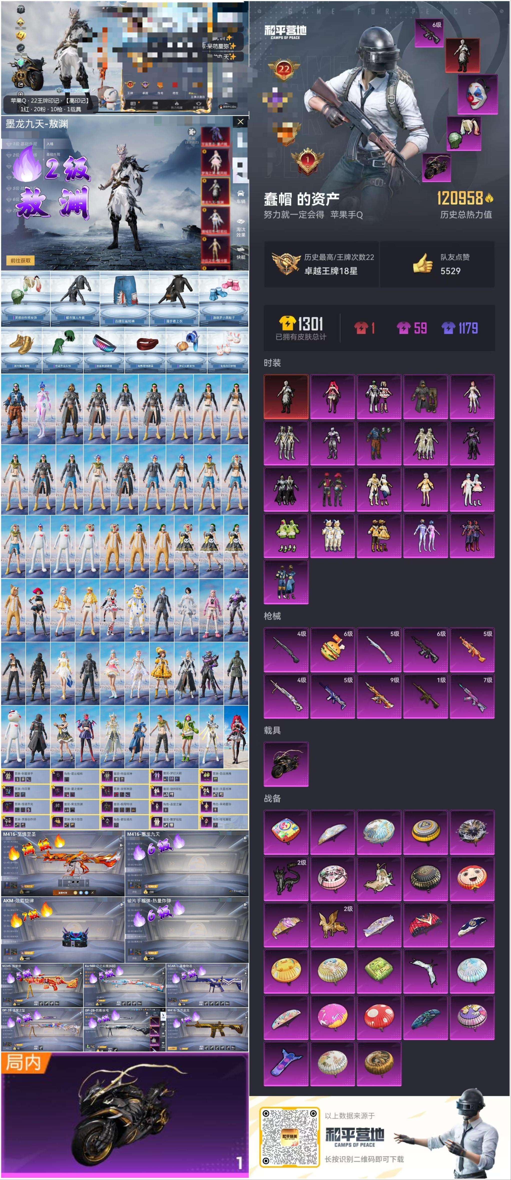
Task: Select the yellow duck parachute
Action: (x=286, y=971)
